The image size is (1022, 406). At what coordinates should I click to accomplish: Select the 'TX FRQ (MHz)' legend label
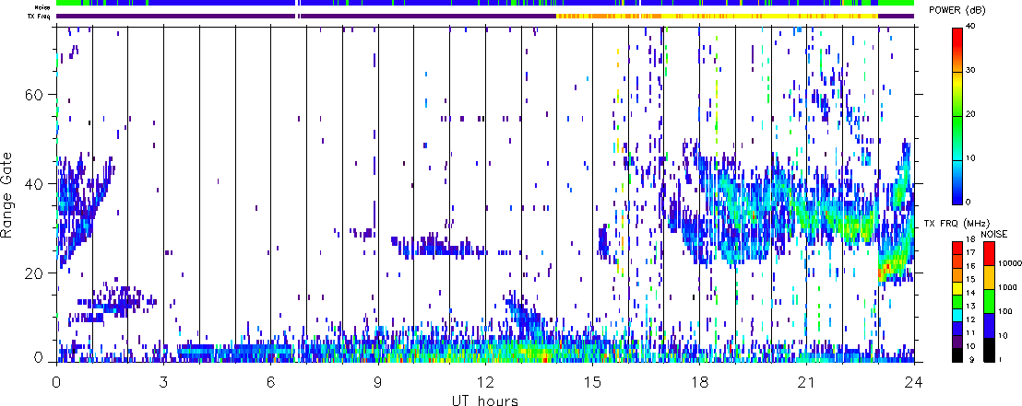[x=957, y=224]
